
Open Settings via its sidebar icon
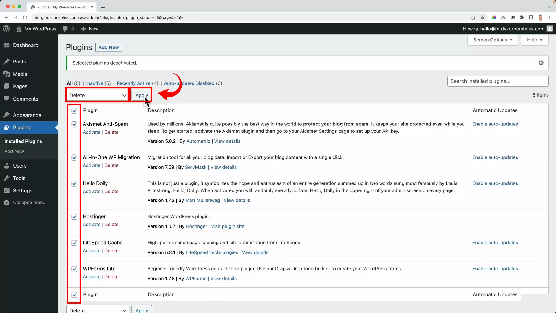(x=7, y=190)
